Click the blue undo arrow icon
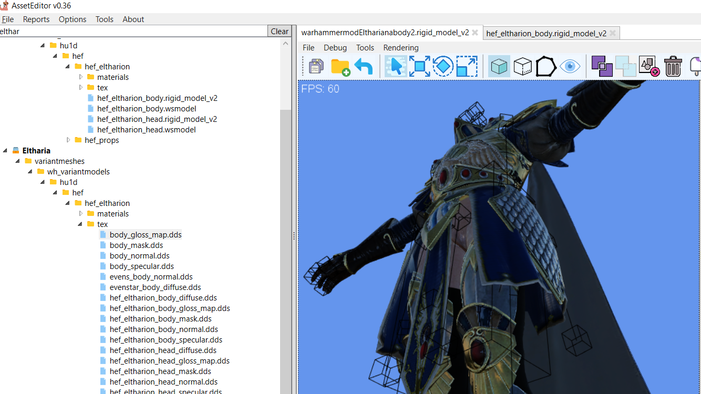This screenshot has height=394, width=701. point(364,67)
